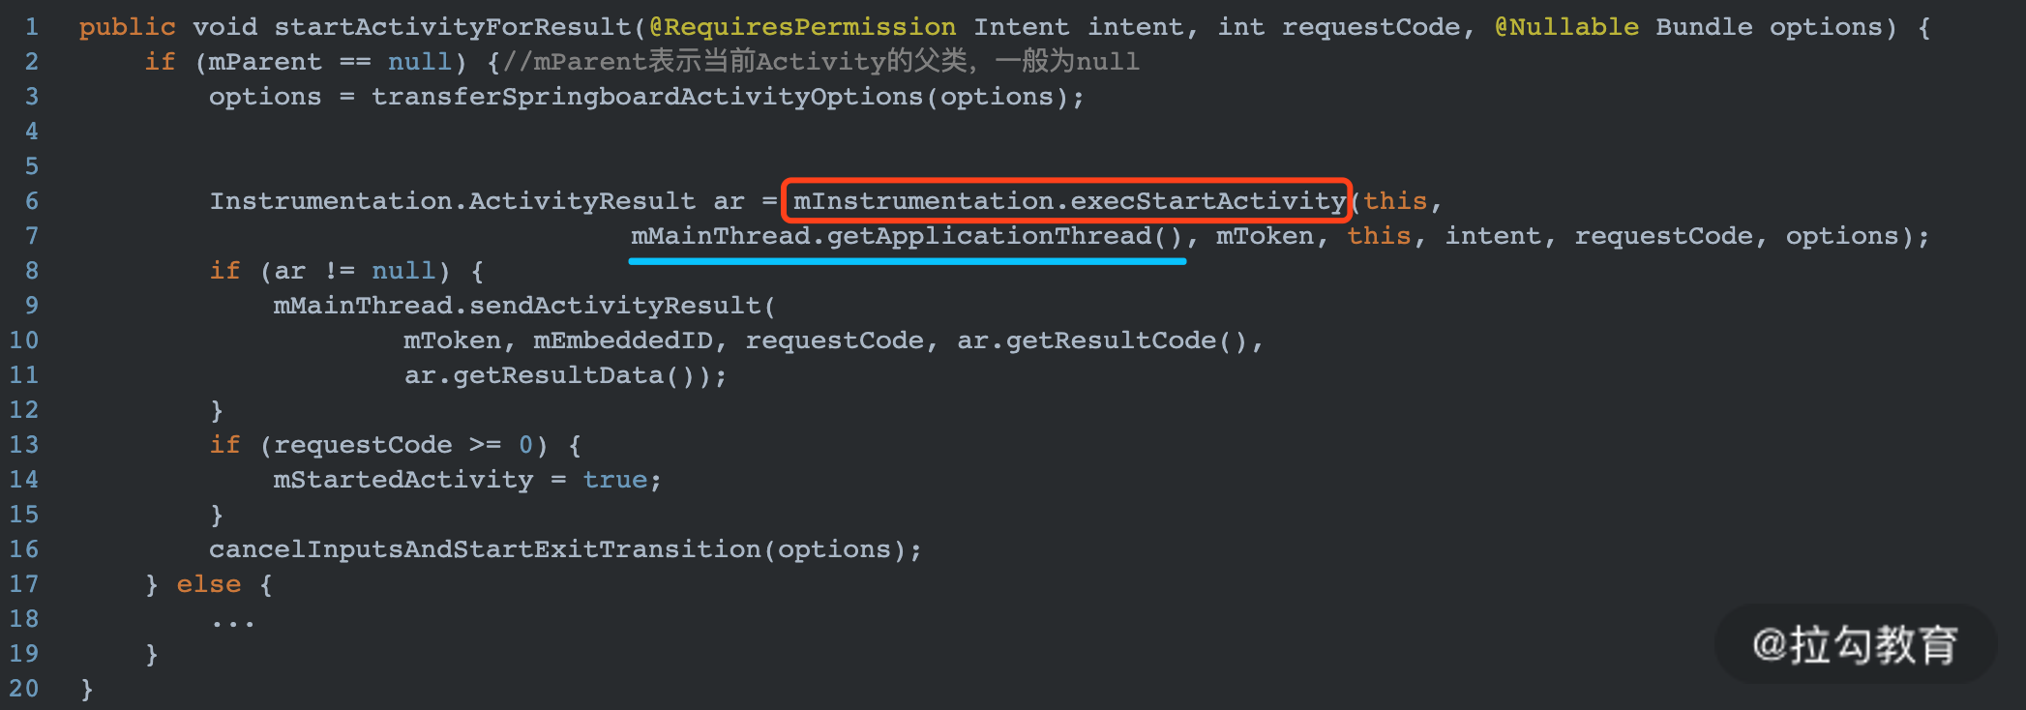The height and width of the screenshot is (710, 2026).
Task: Click the startActivityForResult method name
Action: click(x=452, y=27)
